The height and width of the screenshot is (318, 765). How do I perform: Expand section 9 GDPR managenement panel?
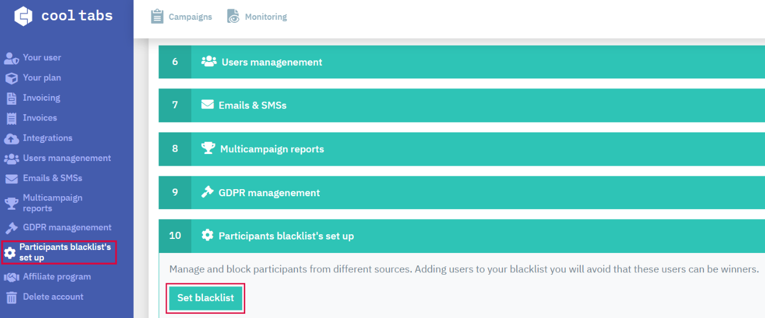click(462, 193)
